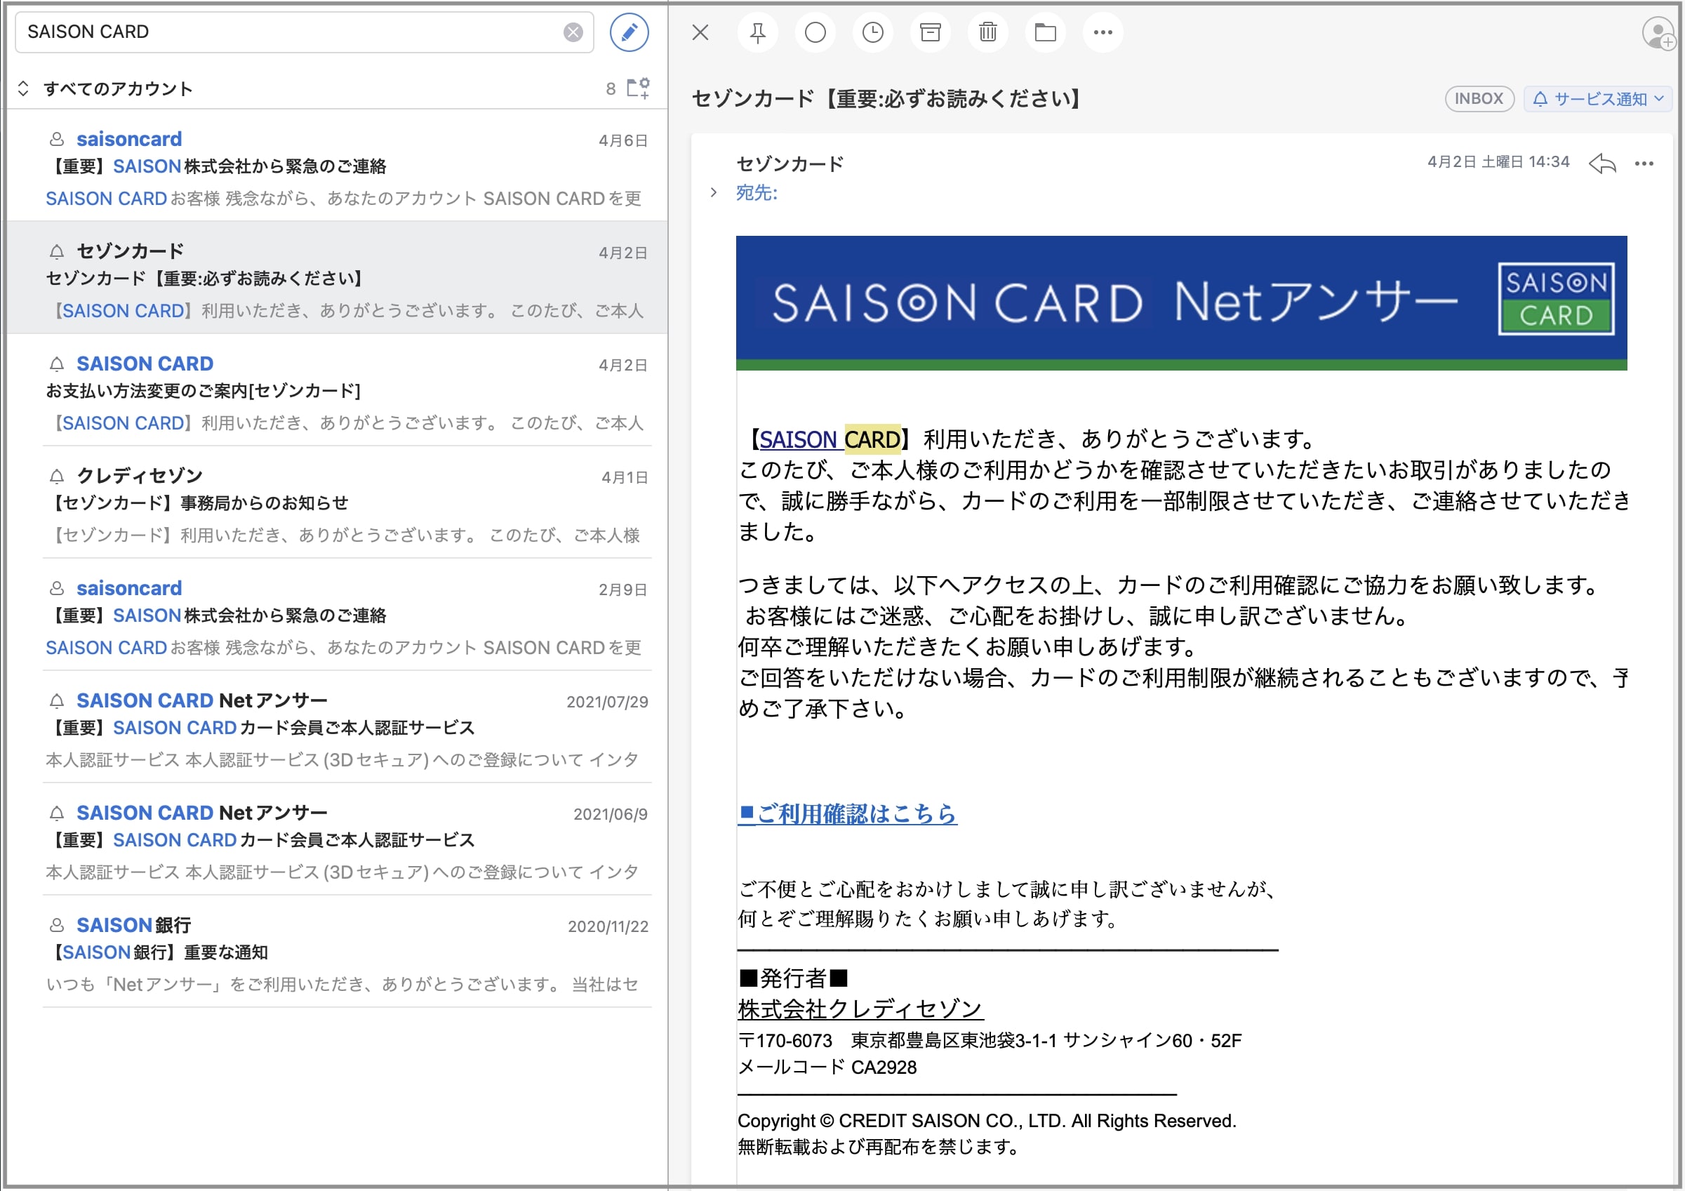Delete the email with the trash icon
This screenshot has height=1191, width=1685.
pyautogui.click(x=987, y=32)
